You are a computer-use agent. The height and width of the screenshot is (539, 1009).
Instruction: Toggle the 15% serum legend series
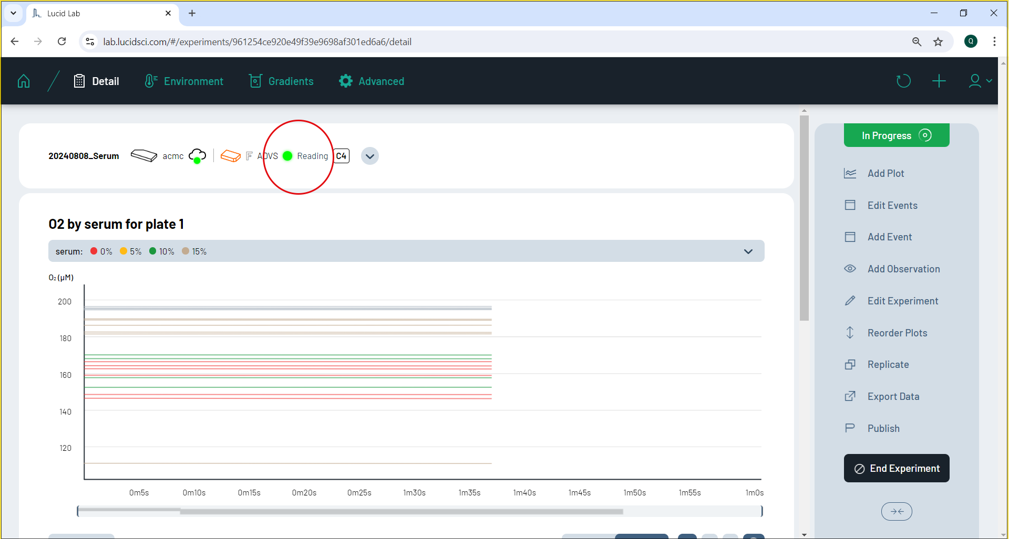[194, 251]
